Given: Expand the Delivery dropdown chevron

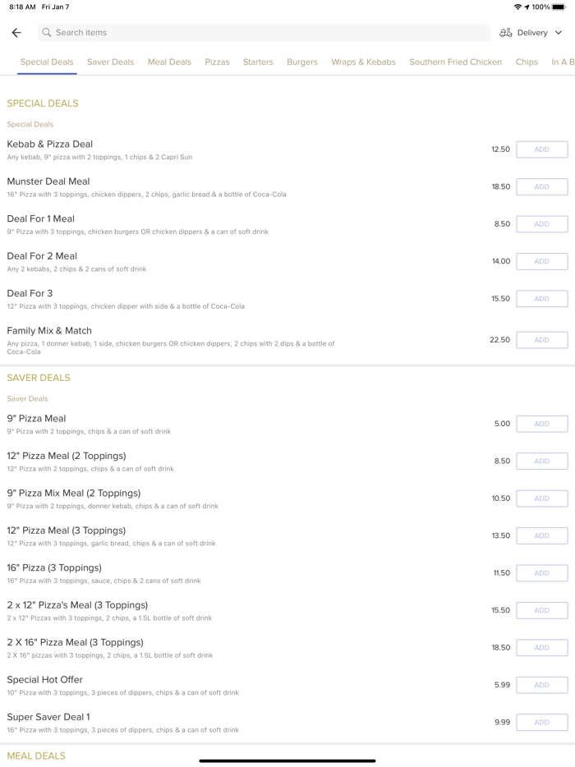Looking at the screenshot, I should (x=559, y=33).
